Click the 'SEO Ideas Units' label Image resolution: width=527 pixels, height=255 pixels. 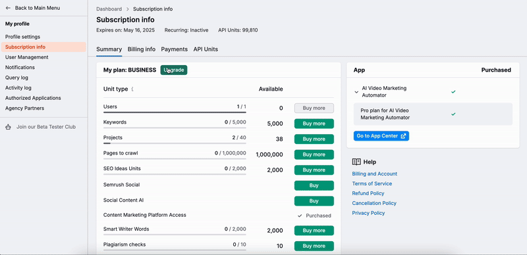tap(122, 168)
